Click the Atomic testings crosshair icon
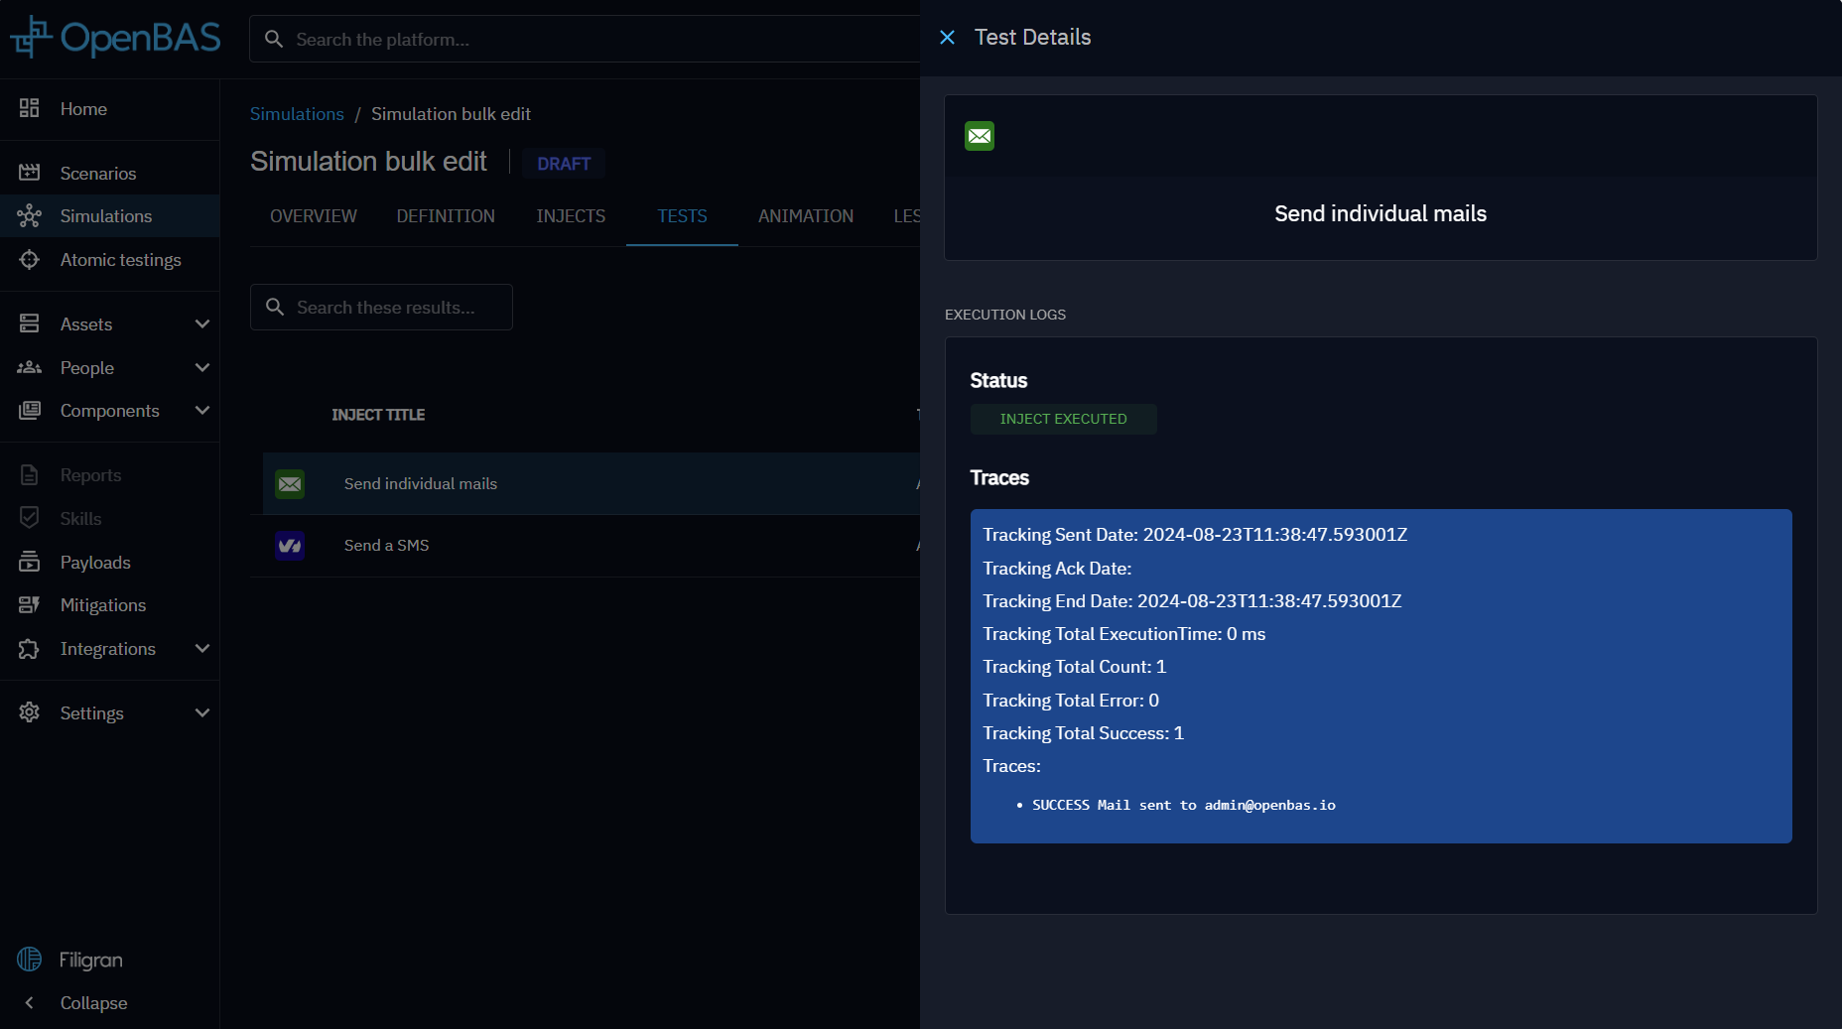The image size is (1842, 1029). 30,260
